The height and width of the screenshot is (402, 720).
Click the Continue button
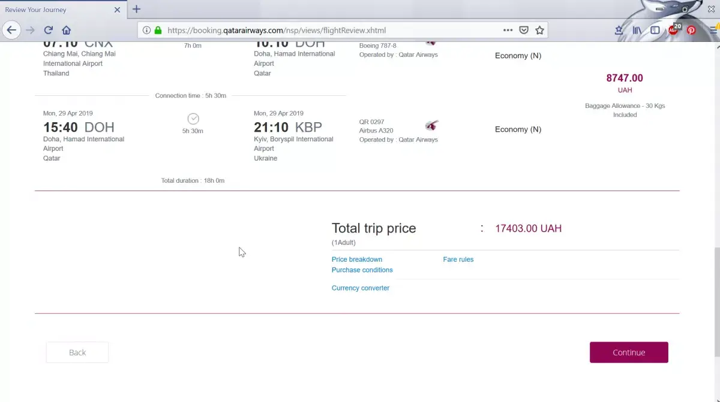tap(629, 352)
